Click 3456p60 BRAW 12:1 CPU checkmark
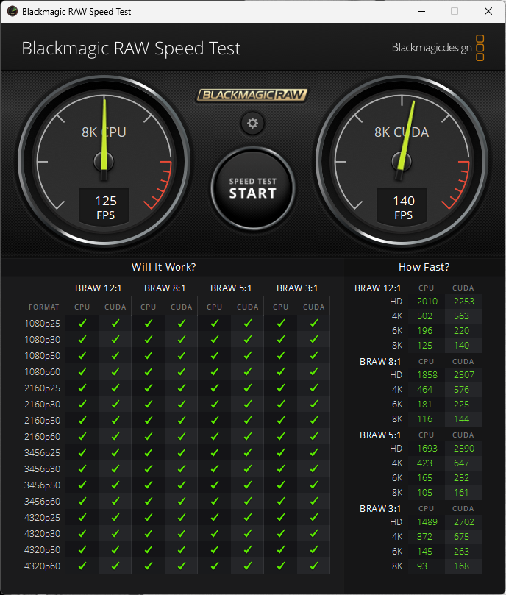This screenshot has height=595, width=506. point(82,501)
